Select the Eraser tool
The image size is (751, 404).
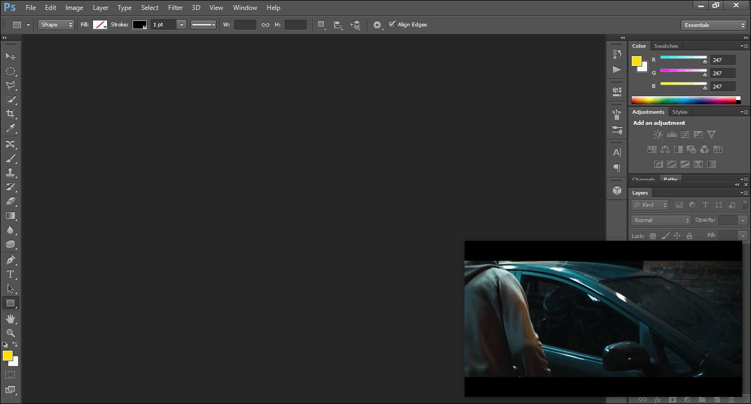click(10, 201)
